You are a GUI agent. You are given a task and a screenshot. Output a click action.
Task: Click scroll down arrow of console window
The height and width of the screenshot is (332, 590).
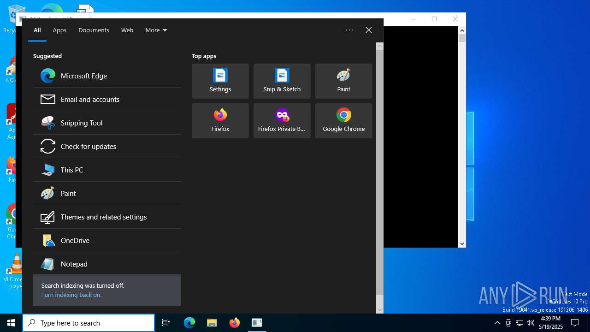click(x=462, y=243)
